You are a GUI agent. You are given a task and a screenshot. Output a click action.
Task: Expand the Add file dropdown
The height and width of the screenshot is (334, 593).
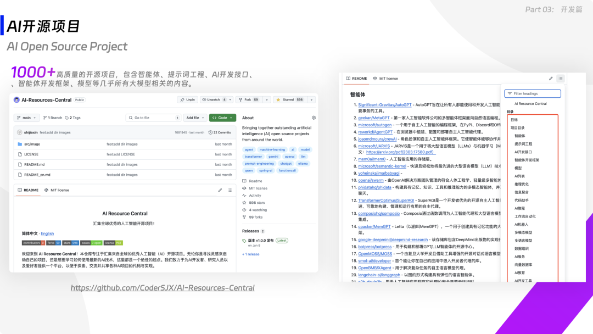point(195,118)
